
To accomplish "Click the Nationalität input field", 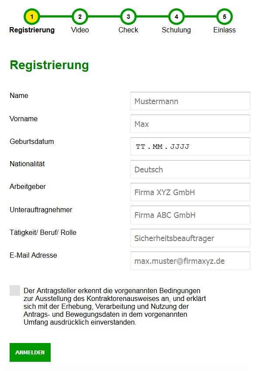I will pyautogui.click(x=190, y=169).
